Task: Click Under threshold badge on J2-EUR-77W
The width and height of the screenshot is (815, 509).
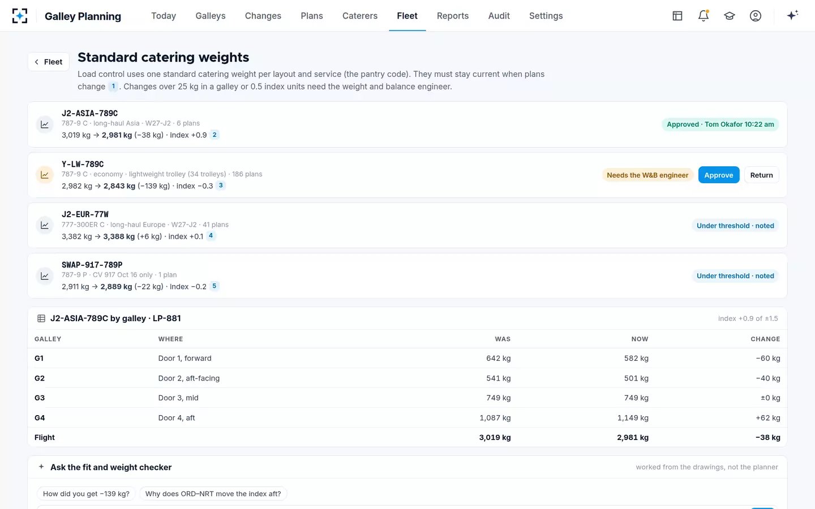Action: pyautogui.click(x=735, y=226)
